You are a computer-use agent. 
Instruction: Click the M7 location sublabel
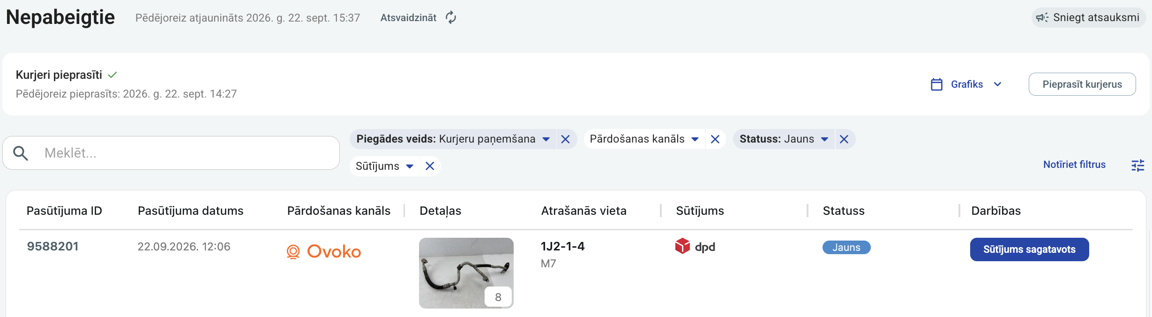548,264
